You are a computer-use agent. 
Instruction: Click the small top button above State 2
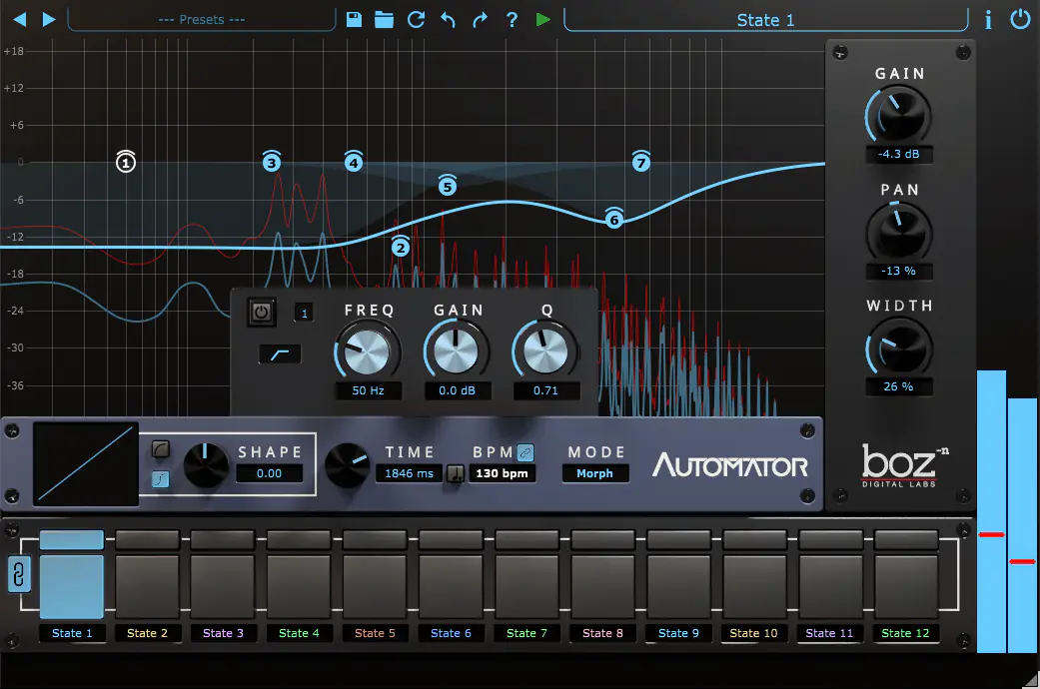click(147, 539)
